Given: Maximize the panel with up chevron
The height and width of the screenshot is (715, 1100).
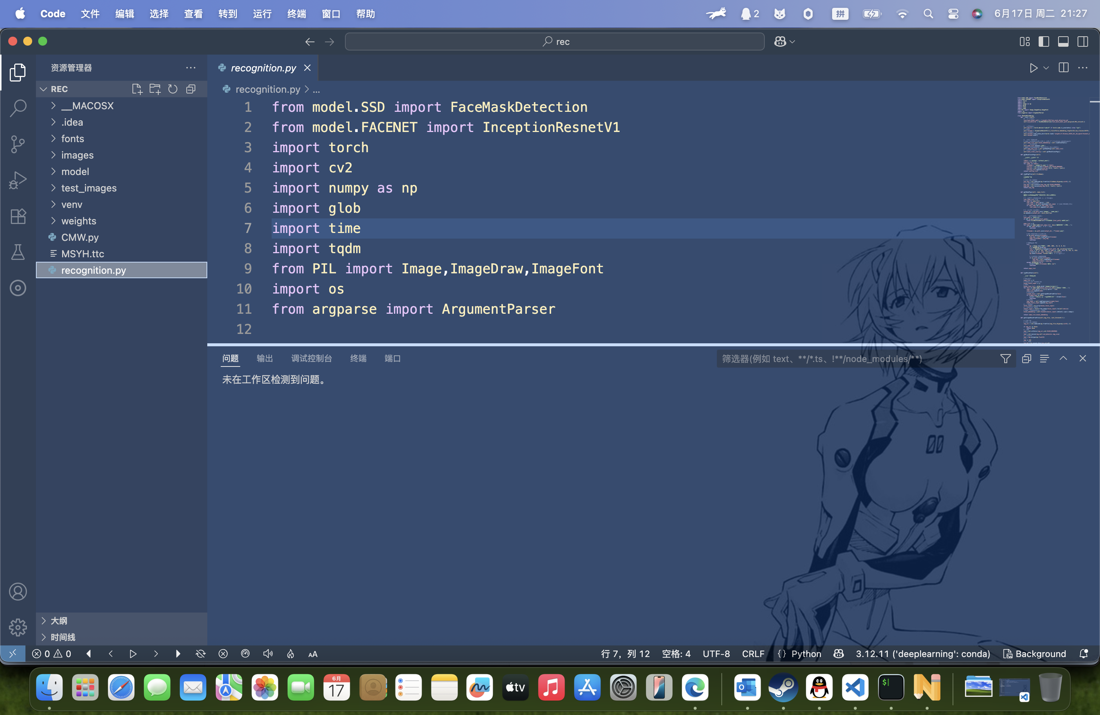Looking at the screenshot, I should (x=1063, y=358).
